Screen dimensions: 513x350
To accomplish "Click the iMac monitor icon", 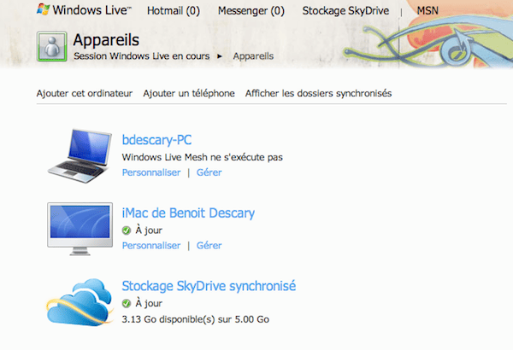I will (x=80, y=227).
